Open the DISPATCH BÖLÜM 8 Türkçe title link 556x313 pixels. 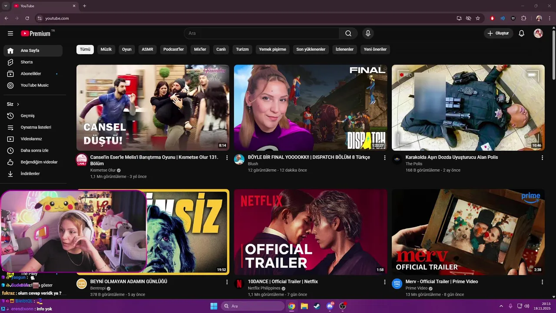pos(309,157)
